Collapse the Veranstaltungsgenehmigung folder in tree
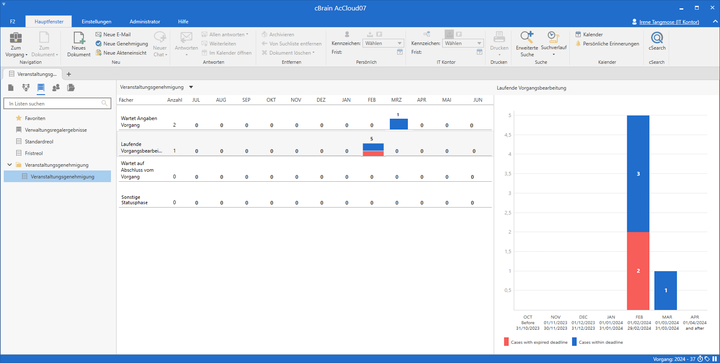720x363 pixels. tap(10, 165)
